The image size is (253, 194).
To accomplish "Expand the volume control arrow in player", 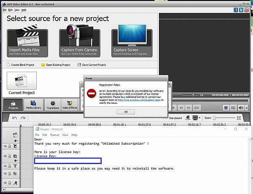I will coord(247,108).
